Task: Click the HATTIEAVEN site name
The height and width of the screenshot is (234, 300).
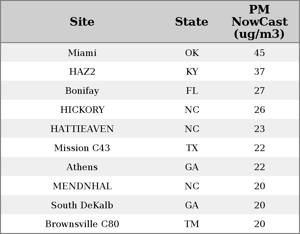Action: 82,129
